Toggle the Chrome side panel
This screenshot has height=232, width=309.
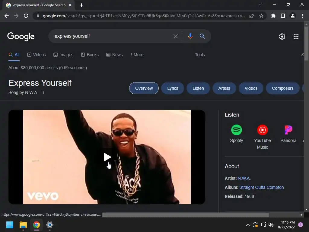click(283, 16)
